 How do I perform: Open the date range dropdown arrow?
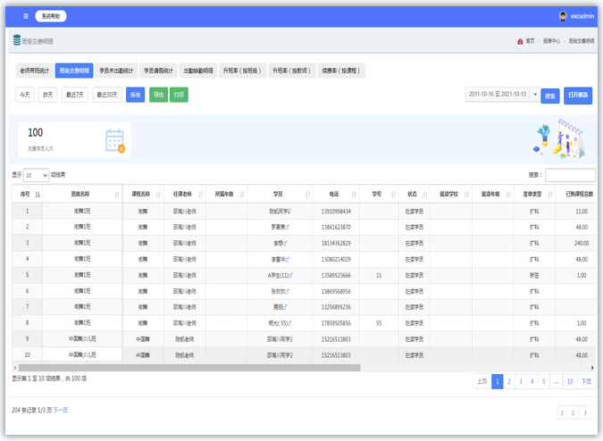pos(535,95)
